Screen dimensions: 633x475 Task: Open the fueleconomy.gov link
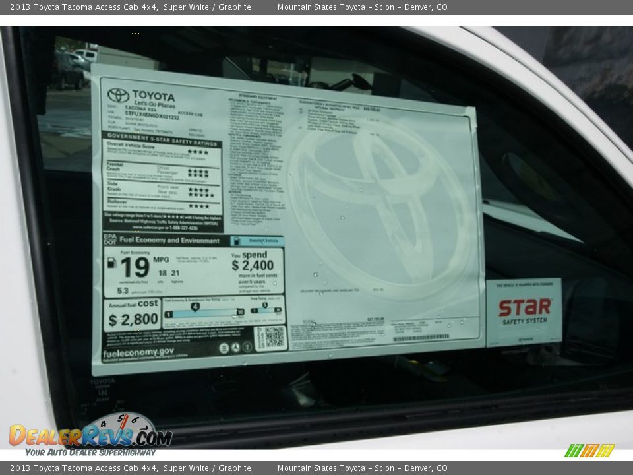tap(138, 352)
